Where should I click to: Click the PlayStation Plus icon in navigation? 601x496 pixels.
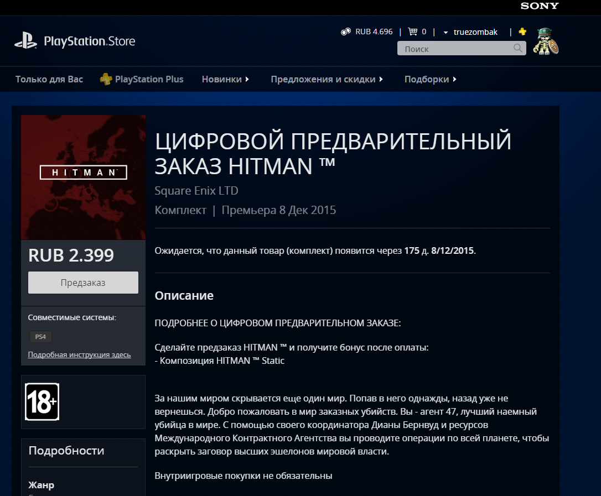coord(106,79)
